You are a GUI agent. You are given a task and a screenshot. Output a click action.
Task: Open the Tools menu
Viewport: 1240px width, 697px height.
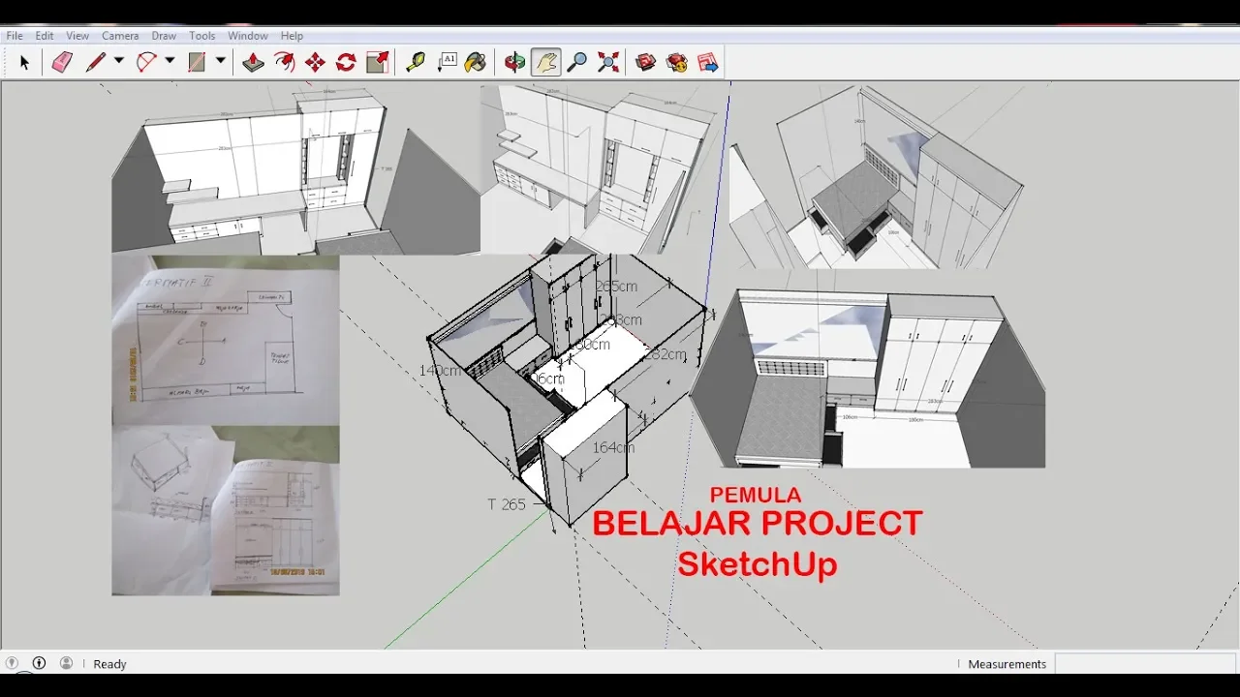tap(202, 36)
